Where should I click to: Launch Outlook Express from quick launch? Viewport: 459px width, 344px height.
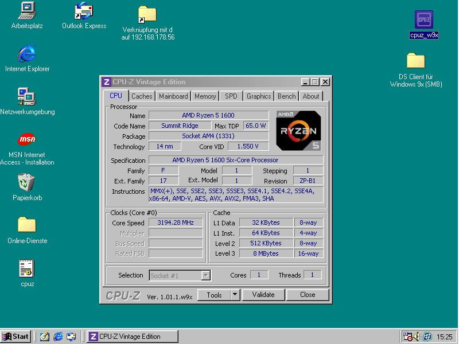(x=71, y=337)
